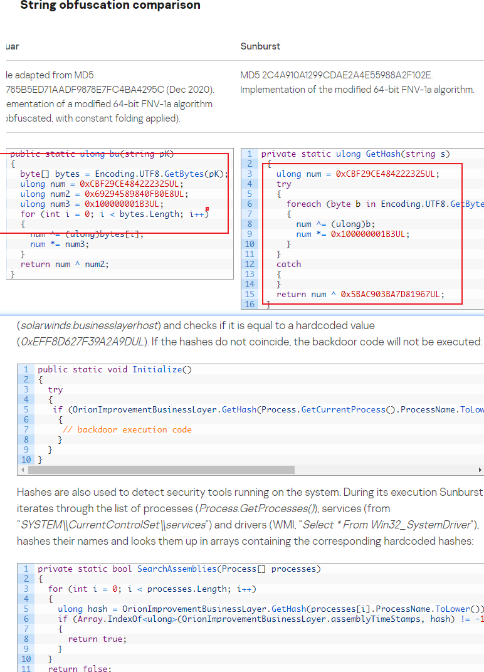
Task: Click the 'try' line in the GetHash code
Action: point(284,184)
